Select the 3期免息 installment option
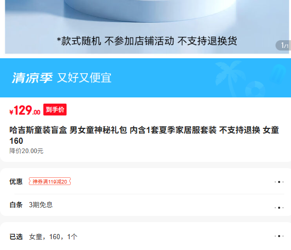291x250 pixels. (x=41, y=205)
